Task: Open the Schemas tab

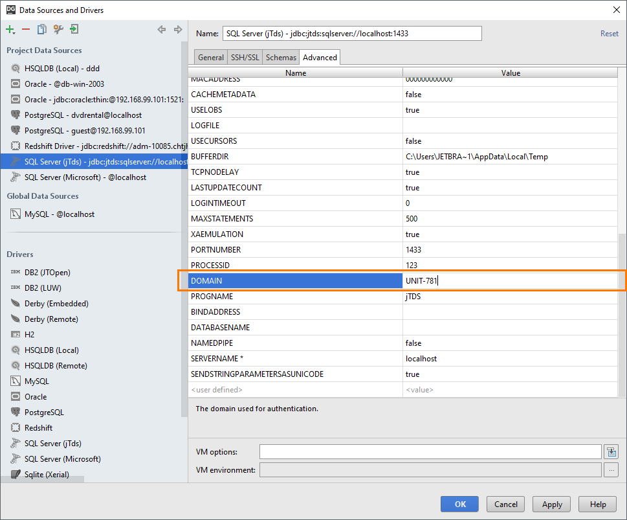Action: tap(281, 58)
